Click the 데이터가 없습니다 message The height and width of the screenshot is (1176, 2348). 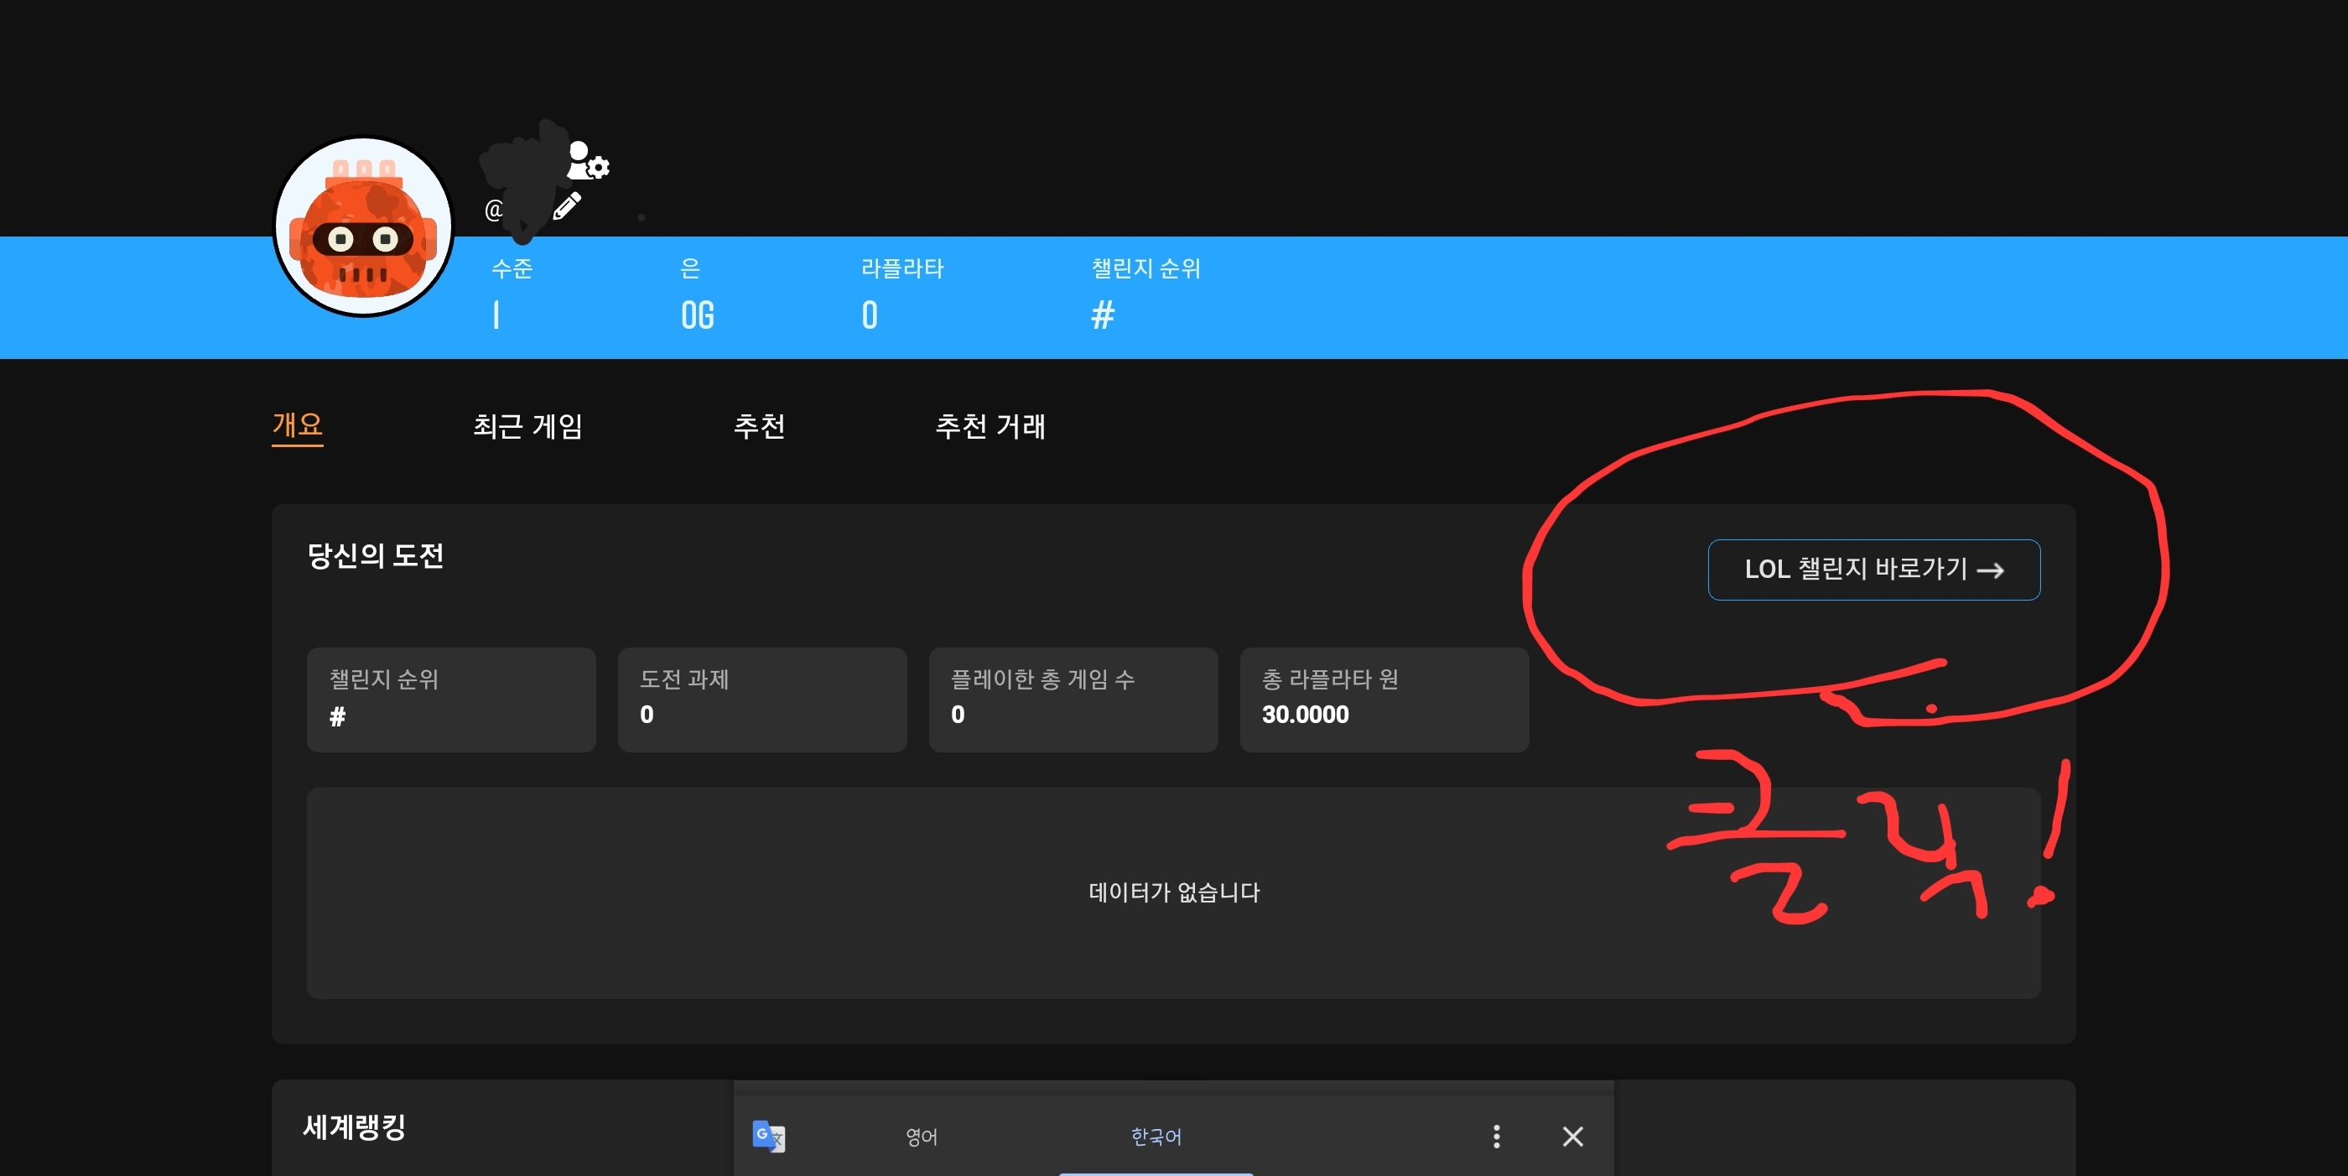tap(1173, 892)
